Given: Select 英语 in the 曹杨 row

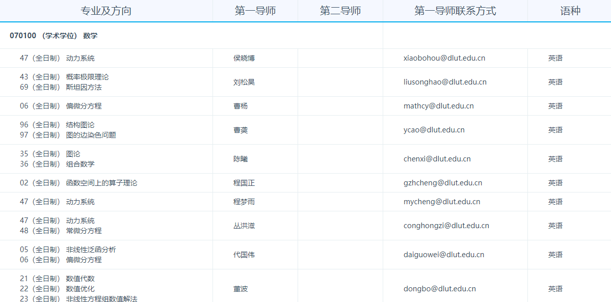Looking at the screenshot, I should click(555, 106).
